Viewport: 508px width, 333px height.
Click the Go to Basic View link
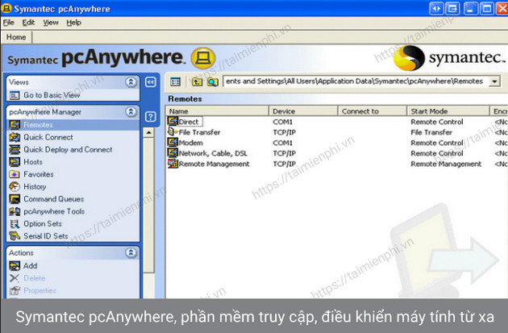point(52,95)
